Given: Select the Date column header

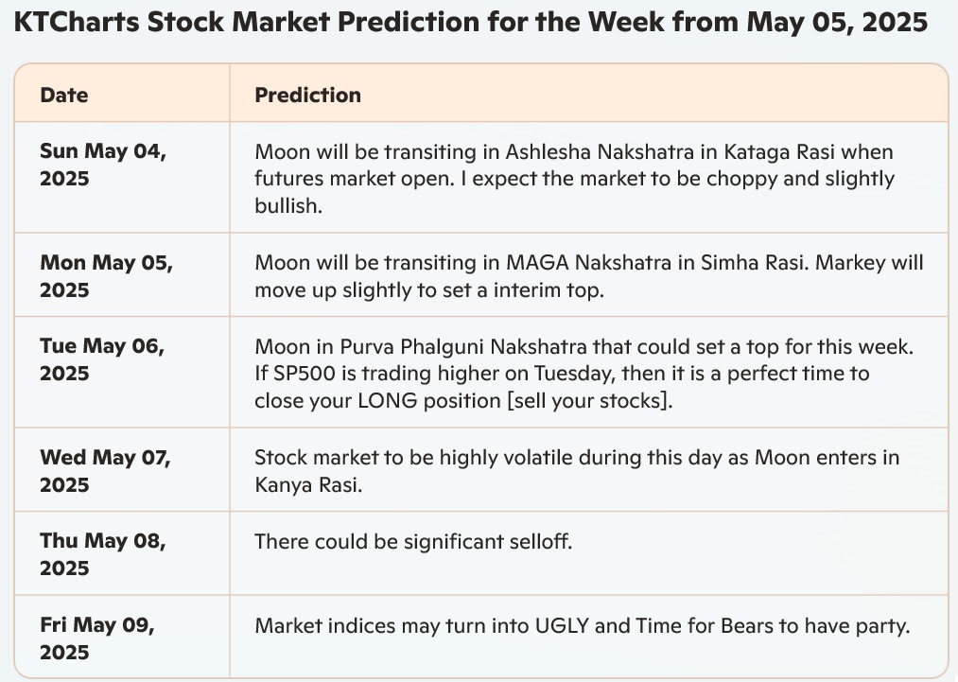Looking at the screenshot, I should (63, 96).
